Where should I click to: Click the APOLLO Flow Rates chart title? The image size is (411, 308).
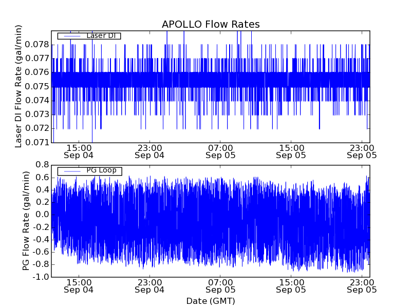pyautogui.click(x=211, y=25)
